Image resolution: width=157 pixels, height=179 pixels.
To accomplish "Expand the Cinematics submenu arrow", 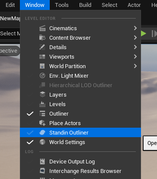I will (135, 28).
